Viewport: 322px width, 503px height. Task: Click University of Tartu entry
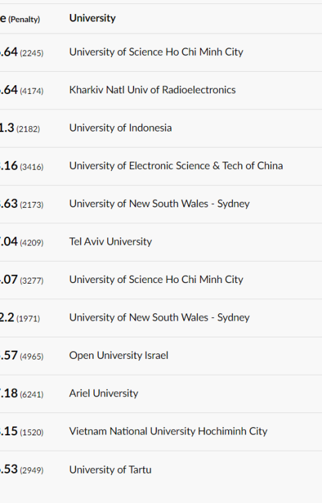point(110,470)
